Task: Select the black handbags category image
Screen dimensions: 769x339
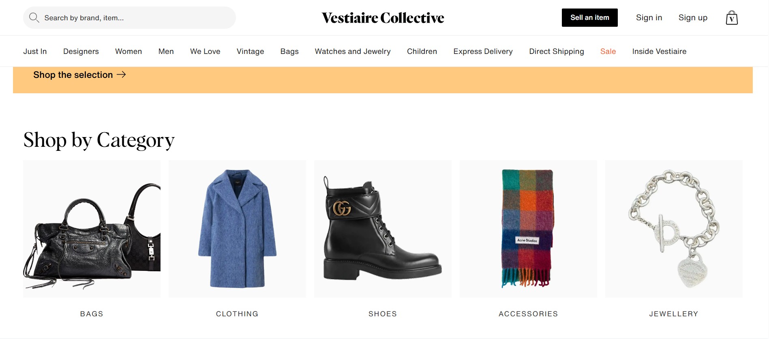Action: pos(92,229)
